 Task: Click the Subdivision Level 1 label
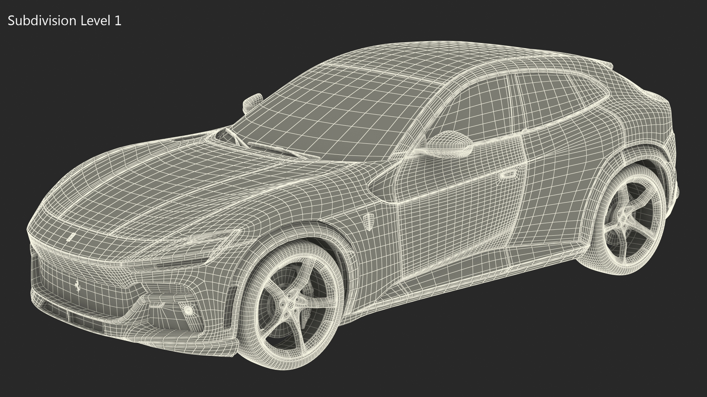(64, 21)
